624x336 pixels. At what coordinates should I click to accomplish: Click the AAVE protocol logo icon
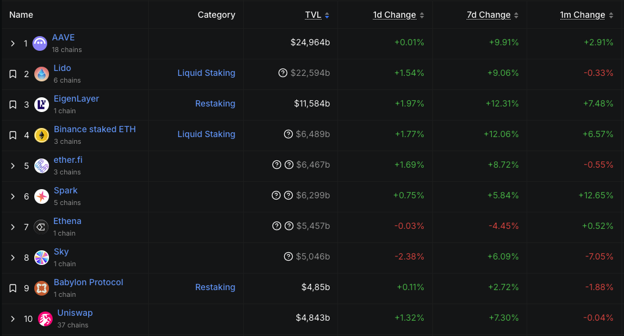(x=40, y=43)
